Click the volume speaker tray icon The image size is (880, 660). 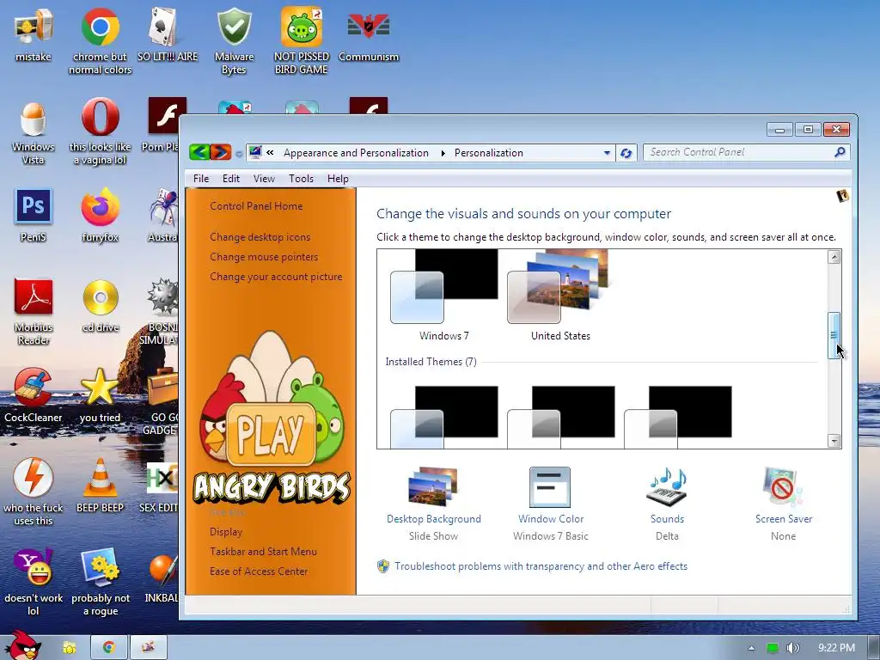tap(792, 648)
